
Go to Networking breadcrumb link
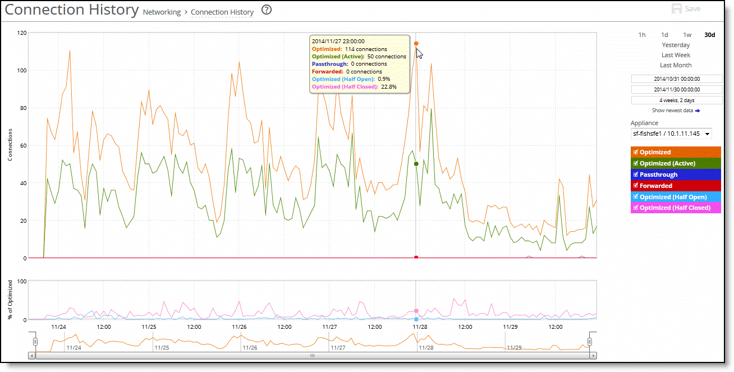162,12
